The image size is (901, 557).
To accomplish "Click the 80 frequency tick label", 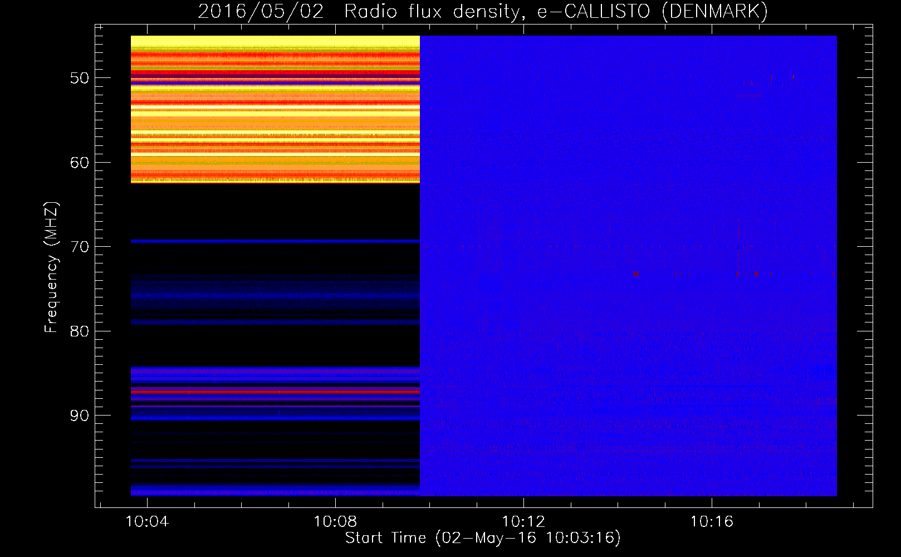I will 80,331.
